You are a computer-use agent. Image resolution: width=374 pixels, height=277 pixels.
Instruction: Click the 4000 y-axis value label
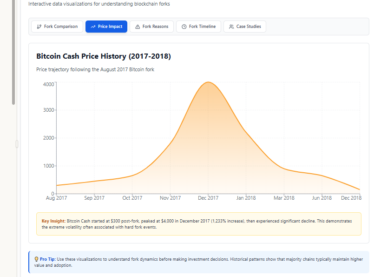48,84
